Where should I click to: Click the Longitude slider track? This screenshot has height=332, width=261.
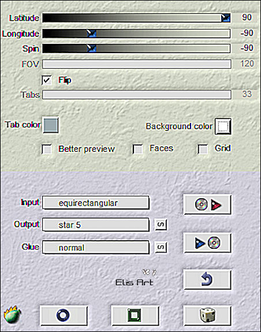[x=136, y=33]
